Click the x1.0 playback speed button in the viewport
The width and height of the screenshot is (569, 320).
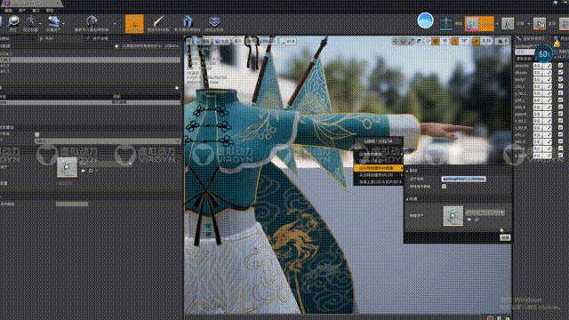[288, 41]
